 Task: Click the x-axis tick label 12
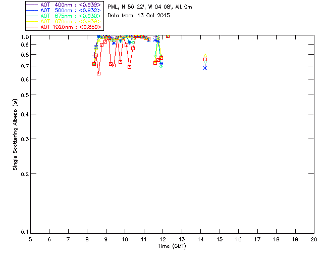tap(163, 240)
